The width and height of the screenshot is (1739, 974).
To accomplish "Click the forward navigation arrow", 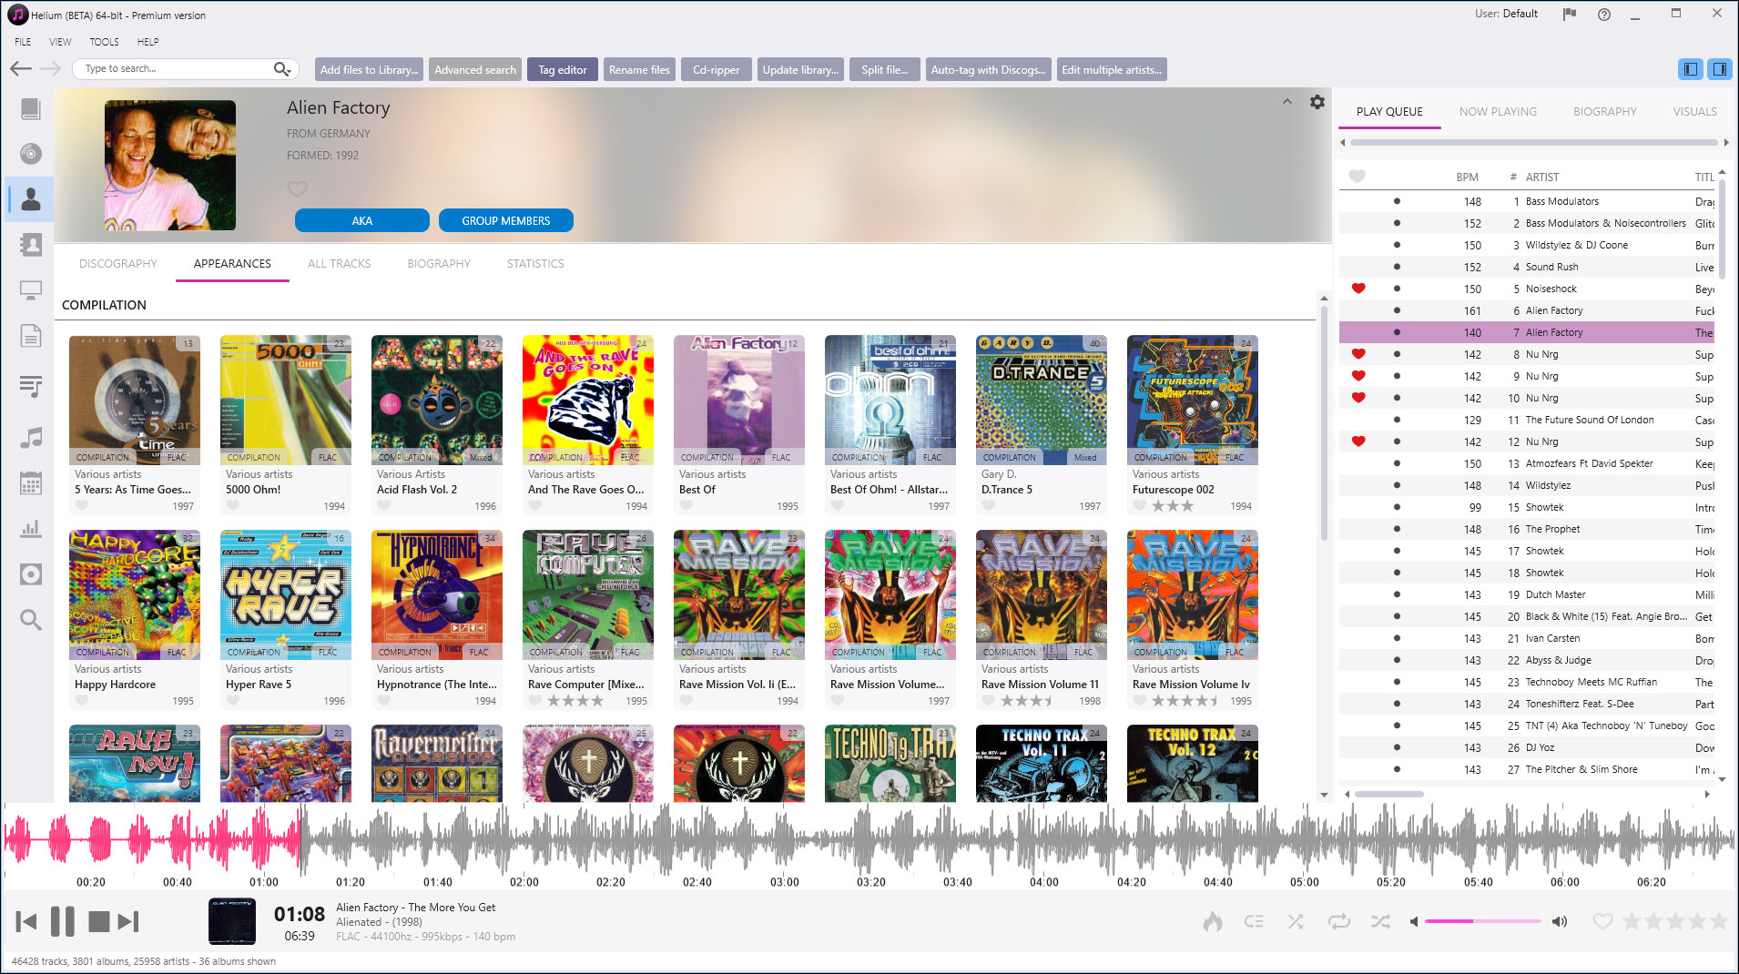I will click(x=50, y=69).
